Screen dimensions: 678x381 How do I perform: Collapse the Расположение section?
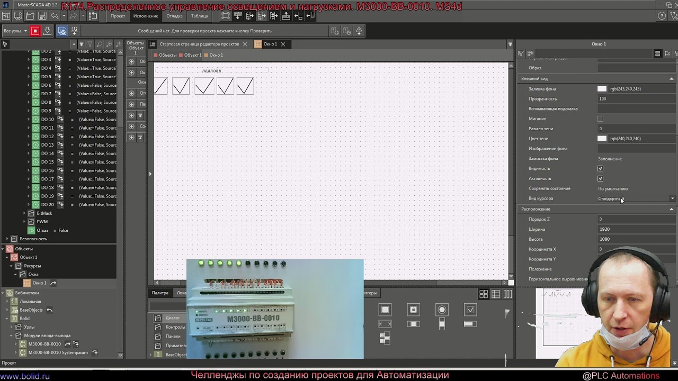tap(671, 209)
